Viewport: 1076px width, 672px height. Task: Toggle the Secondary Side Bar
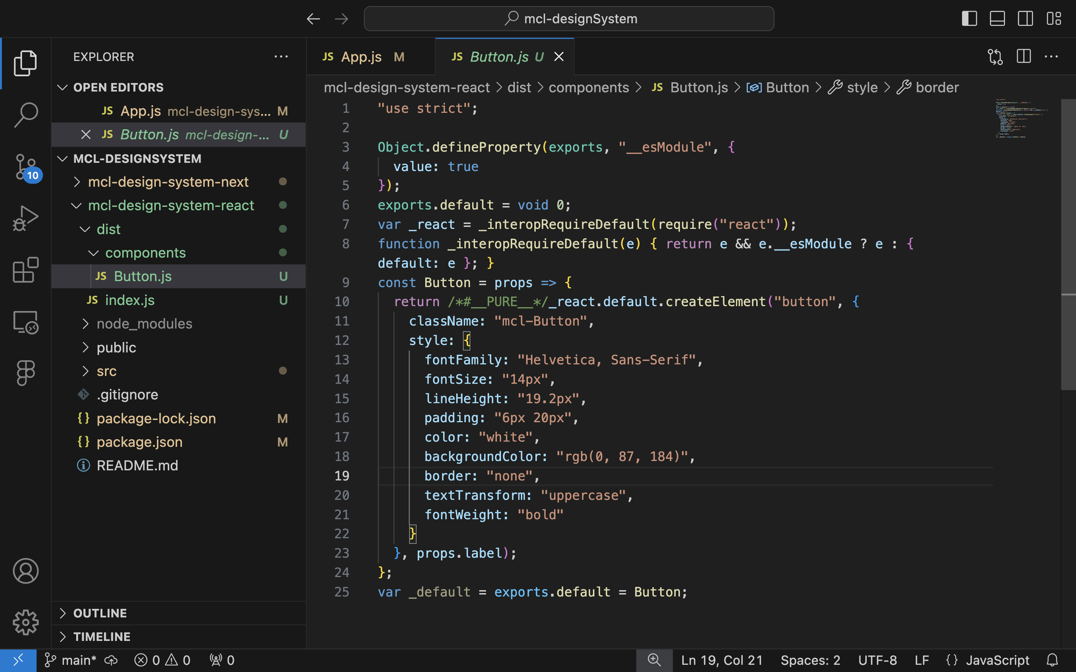tap(1025, 18)
